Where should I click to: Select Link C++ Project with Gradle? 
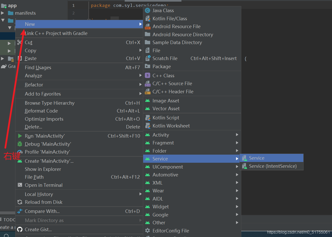coord(79,33)
